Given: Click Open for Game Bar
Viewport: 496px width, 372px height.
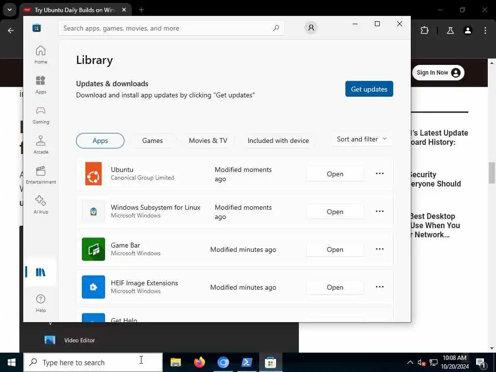Looking at the screenshot, I should coord(335,249).
